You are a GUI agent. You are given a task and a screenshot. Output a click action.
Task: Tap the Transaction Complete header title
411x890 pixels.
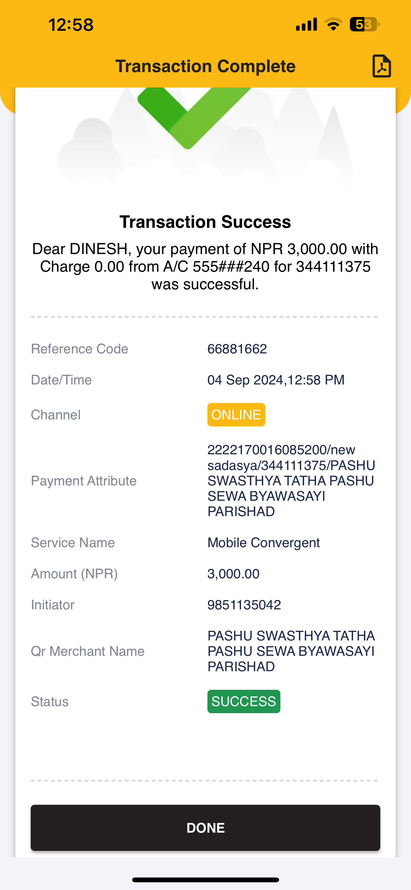205,66
